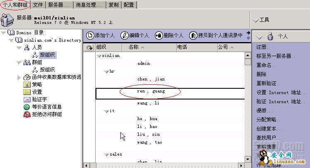The height and width of the screenshot is (168, 310).
Task: Open 拒绝访问群组 (Deny Access Groups) item
Action: point(47,114)
